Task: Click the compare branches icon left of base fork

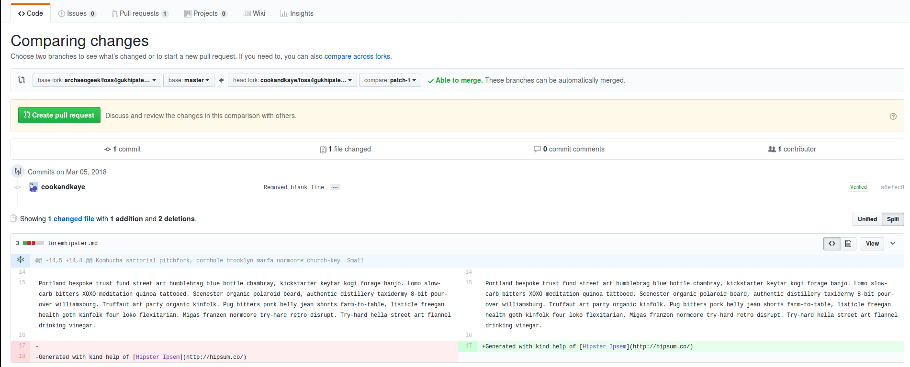Action: point(22,80)
